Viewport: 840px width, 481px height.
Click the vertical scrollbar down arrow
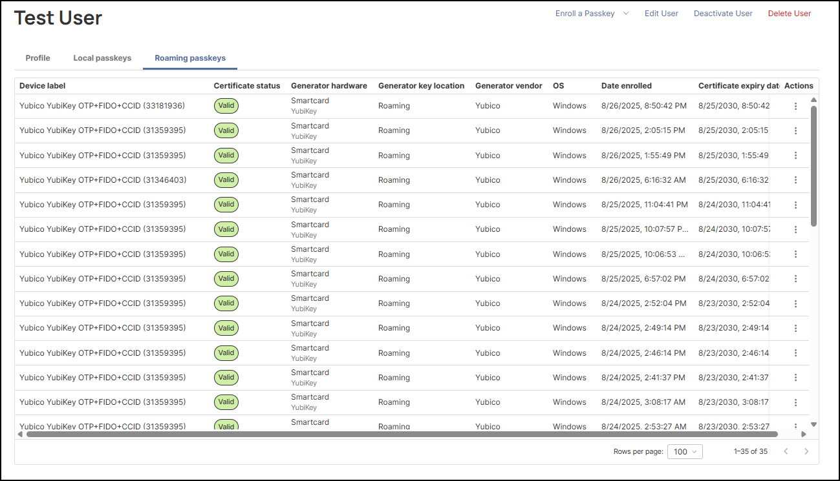tap(813, 424)
